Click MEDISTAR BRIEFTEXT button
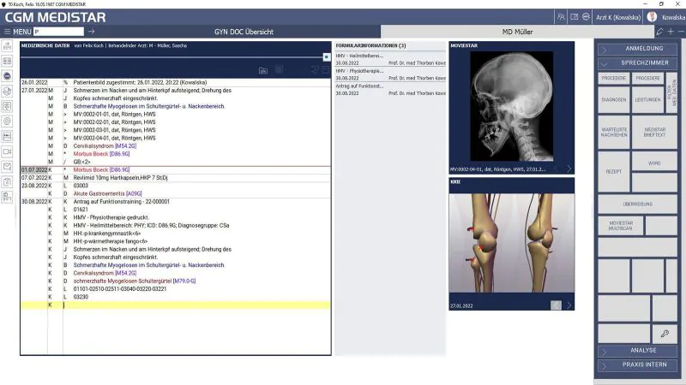 pyautogui.click(x=654, y=133)
